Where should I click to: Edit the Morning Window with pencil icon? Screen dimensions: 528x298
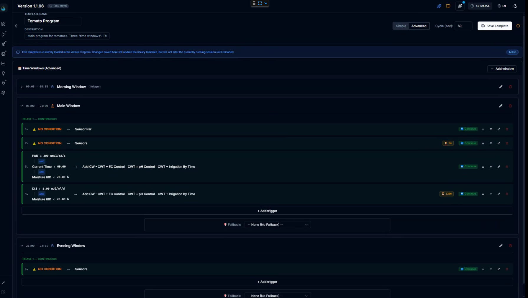pos(501,87)
